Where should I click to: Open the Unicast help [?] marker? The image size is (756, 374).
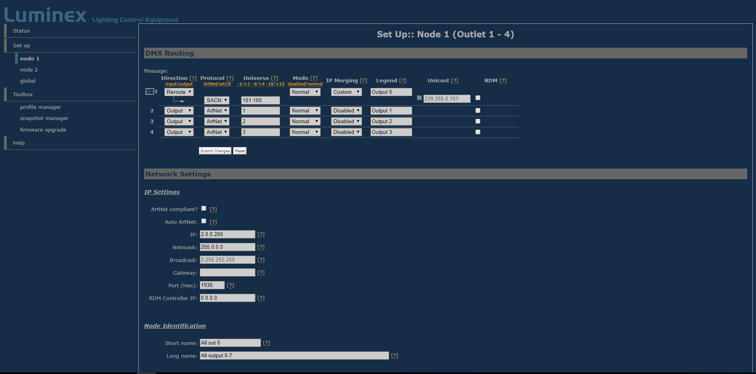point(454,81)
